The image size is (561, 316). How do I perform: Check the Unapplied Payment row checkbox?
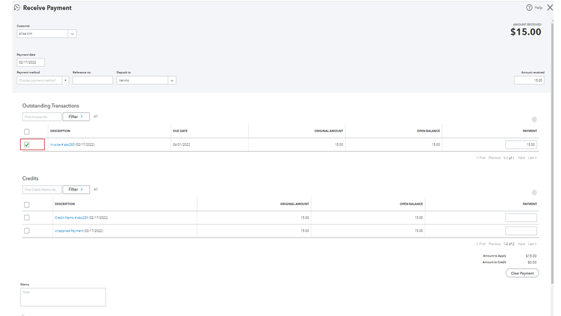26,231
